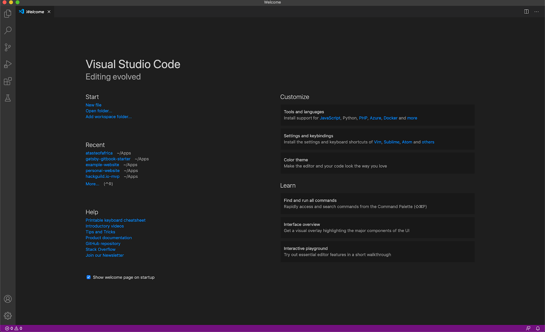Open the Source Control view
Image resolution: width=545 pixels, height=332 pixels.
point(8,47)
